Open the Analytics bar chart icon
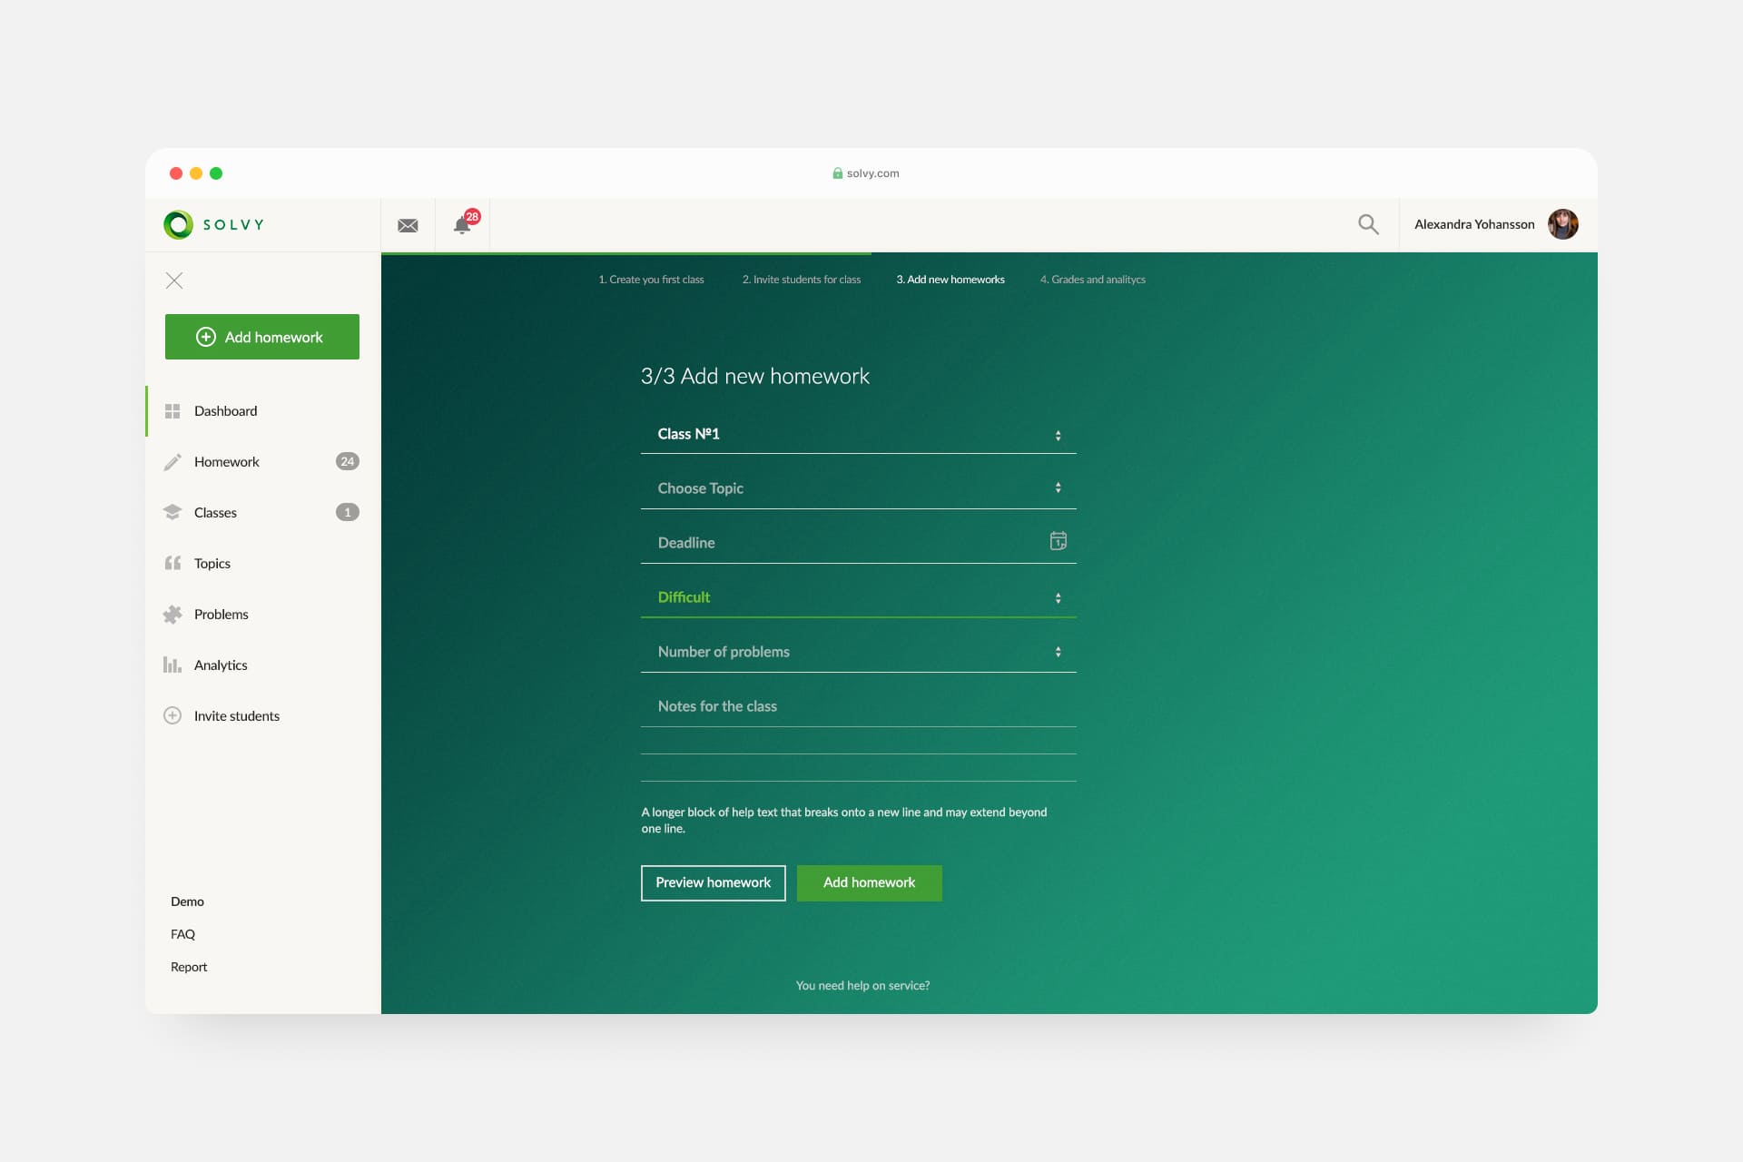 point(172,665)
